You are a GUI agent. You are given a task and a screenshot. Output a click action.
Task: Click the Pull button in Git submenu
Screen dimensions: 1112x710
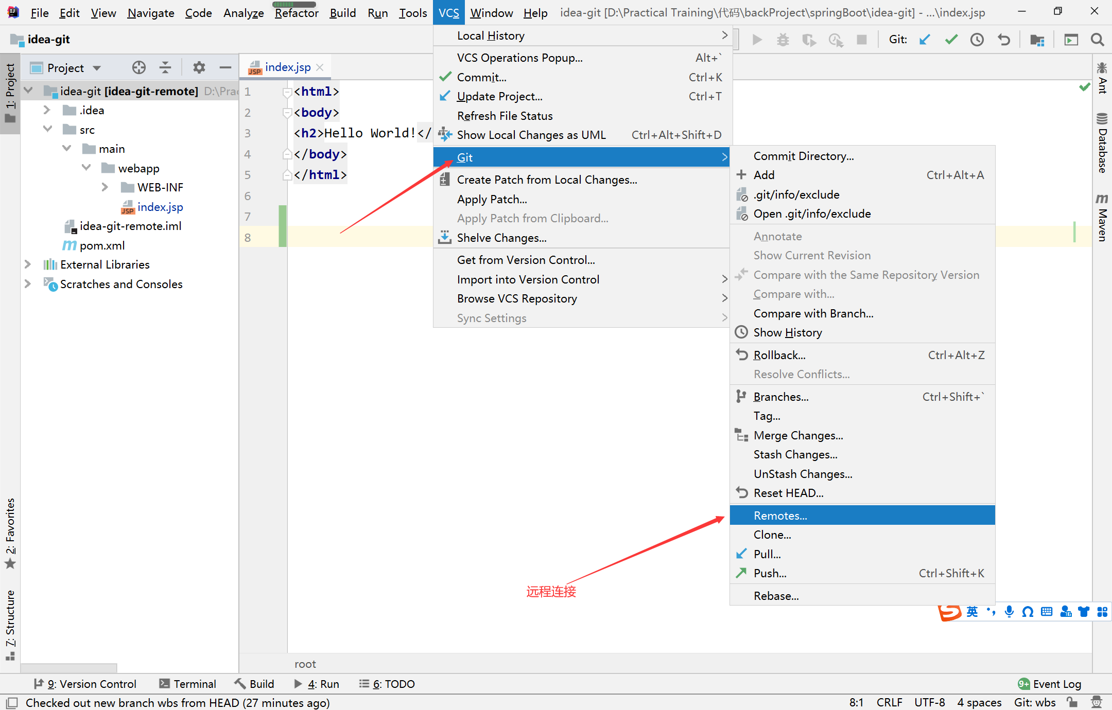[766, 554]
